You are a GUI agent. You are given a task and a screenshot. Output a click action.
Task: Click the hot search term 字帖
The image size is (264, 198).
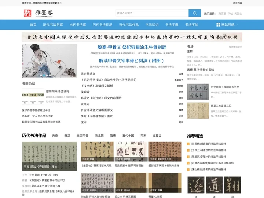[x=230, y=14]
